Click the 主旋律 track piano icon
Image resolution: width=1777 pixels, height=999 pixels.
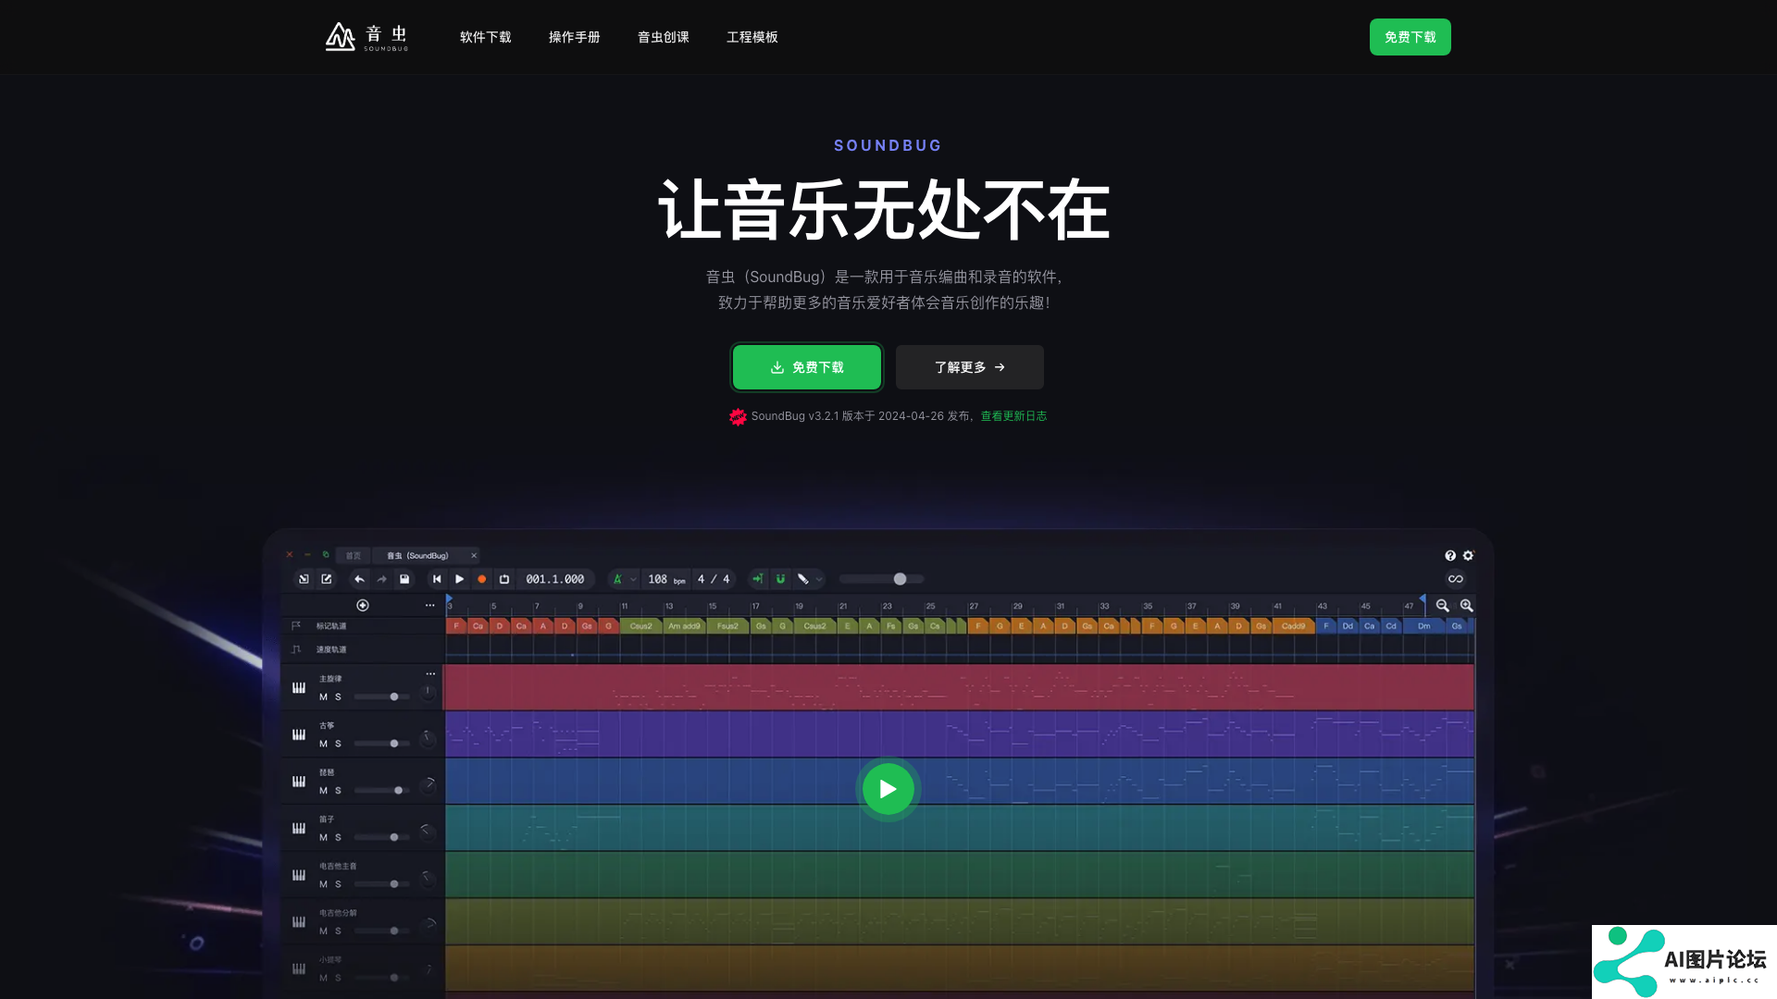299,687
